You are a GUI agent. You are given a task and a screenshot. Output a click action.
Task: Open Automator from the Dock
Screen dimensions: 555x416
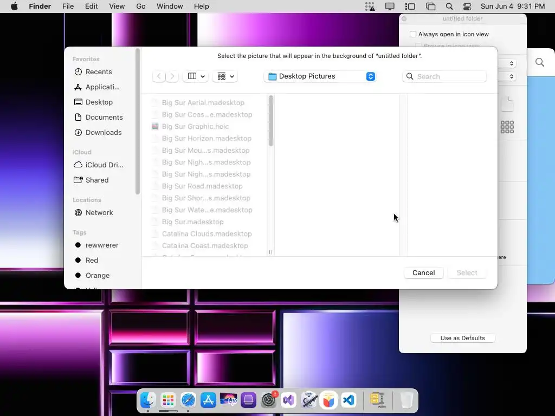point(308,400)
